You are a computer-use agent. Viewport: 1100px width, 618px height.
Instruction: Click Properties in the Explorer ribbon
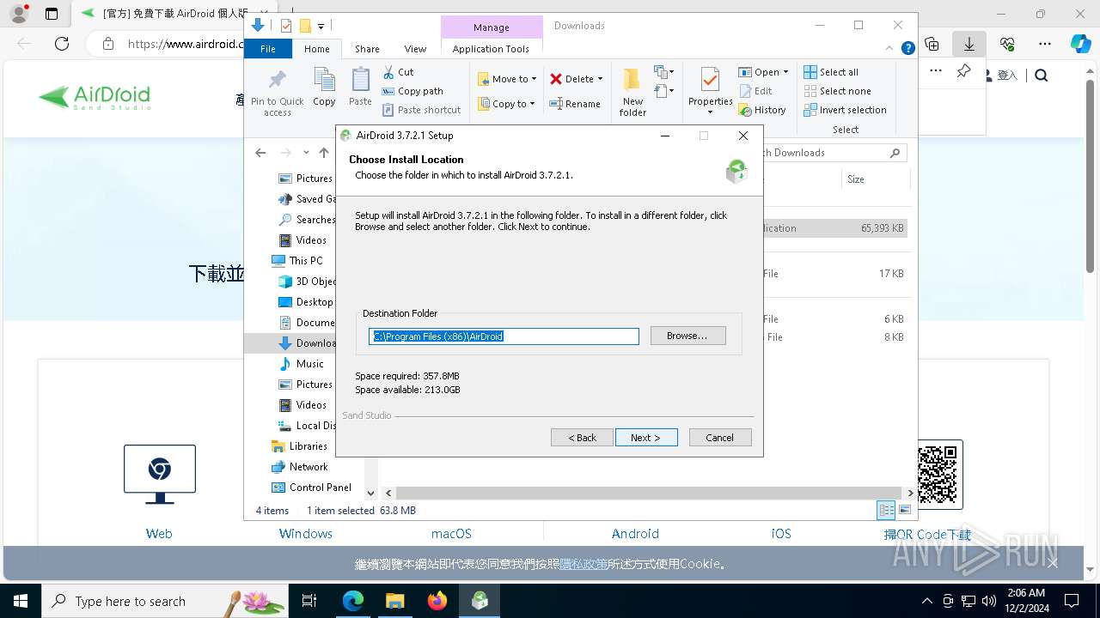[710, 91]
